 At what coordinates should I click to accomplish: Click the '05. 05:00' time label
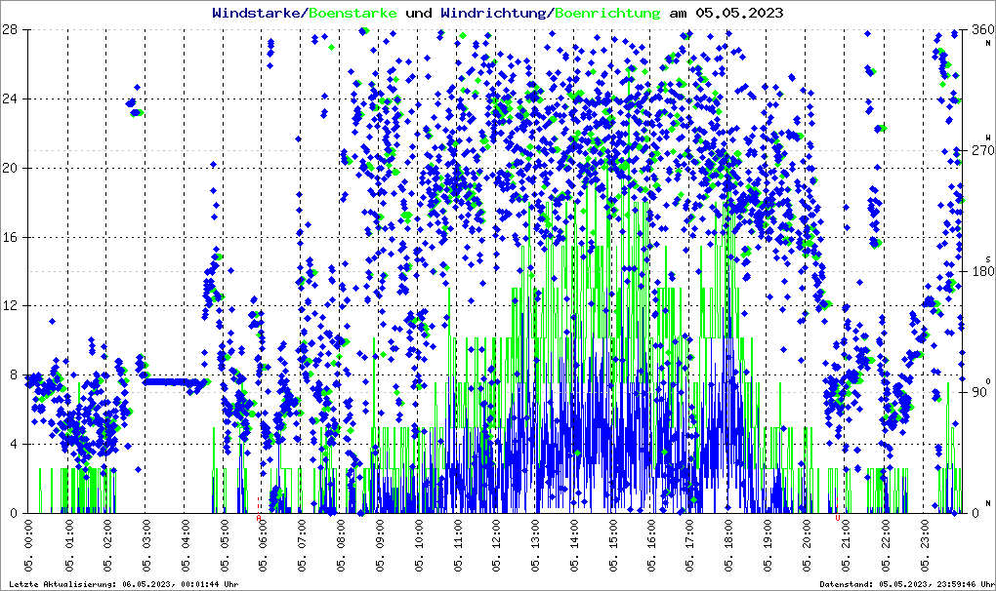click(224, 546)
